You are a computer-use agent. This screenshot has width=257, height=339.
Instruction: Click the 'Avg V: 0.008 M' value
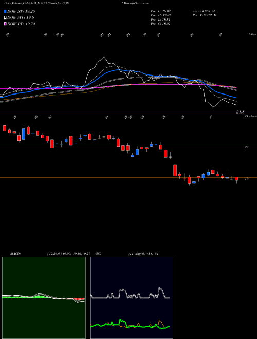coord(205,11)
